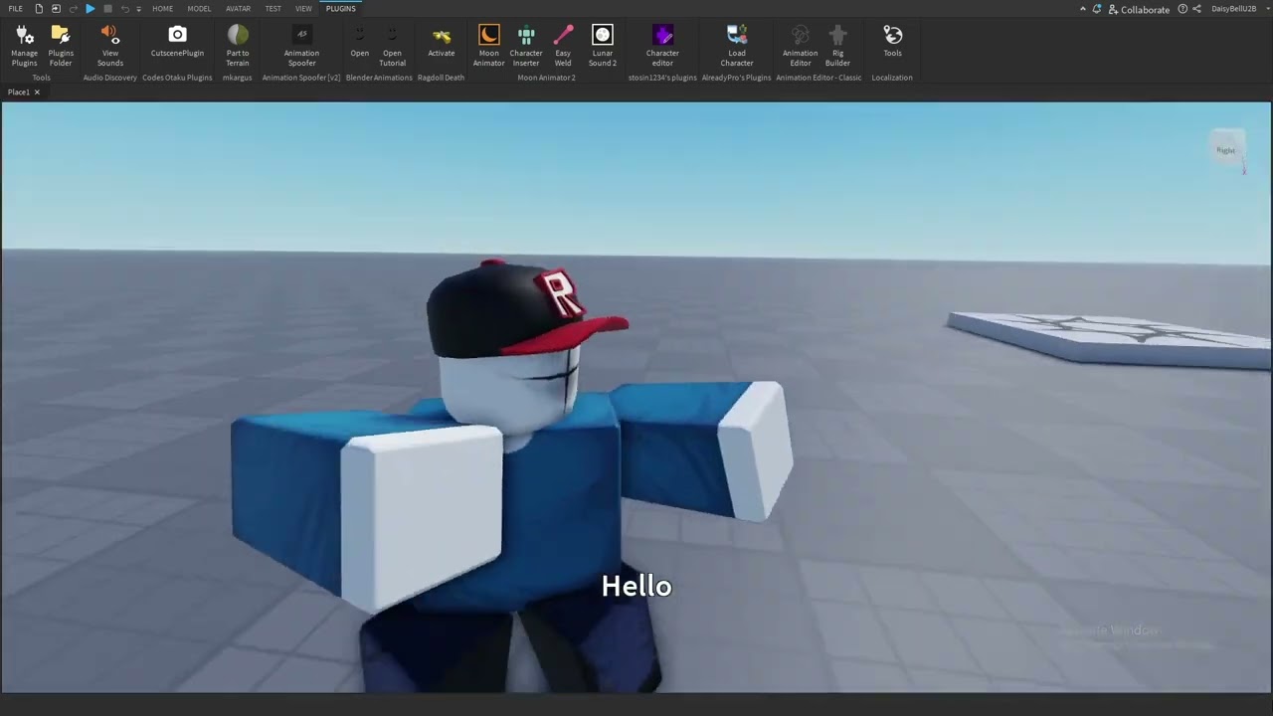This screenshot has width=1273, height=716.
Task: Open Localization Tools
Action: point(893,42)
